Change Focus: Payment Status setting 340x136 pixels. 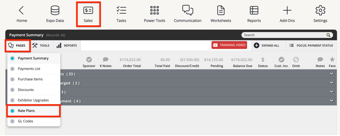pyautogui.click(x=311, y=45)
